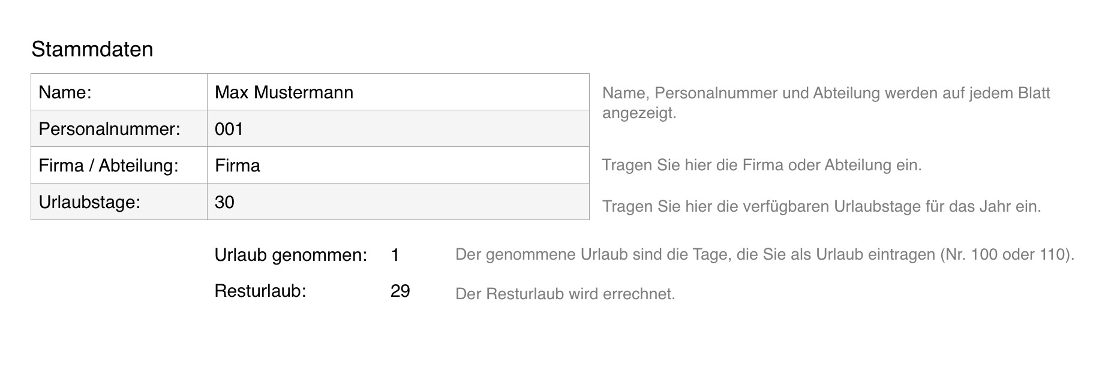Click the Max Mustermann name cell
Image resolution: width=1111 pixels, height=379 pixels.
point(397,92)
